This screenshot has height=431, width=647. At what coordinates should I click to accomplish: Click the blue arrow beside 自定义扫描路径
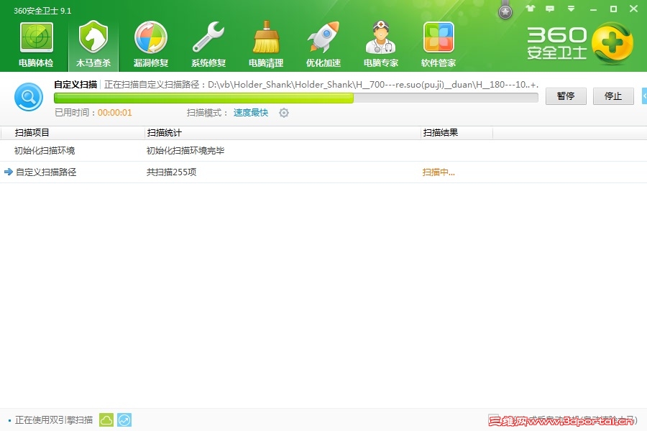point(8,172)
